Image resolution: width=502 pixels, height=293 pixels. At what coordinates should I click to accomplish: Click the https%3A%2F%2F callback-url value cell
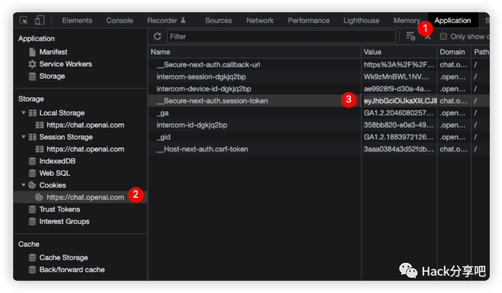pyautogui.click(x=399, y=64)
